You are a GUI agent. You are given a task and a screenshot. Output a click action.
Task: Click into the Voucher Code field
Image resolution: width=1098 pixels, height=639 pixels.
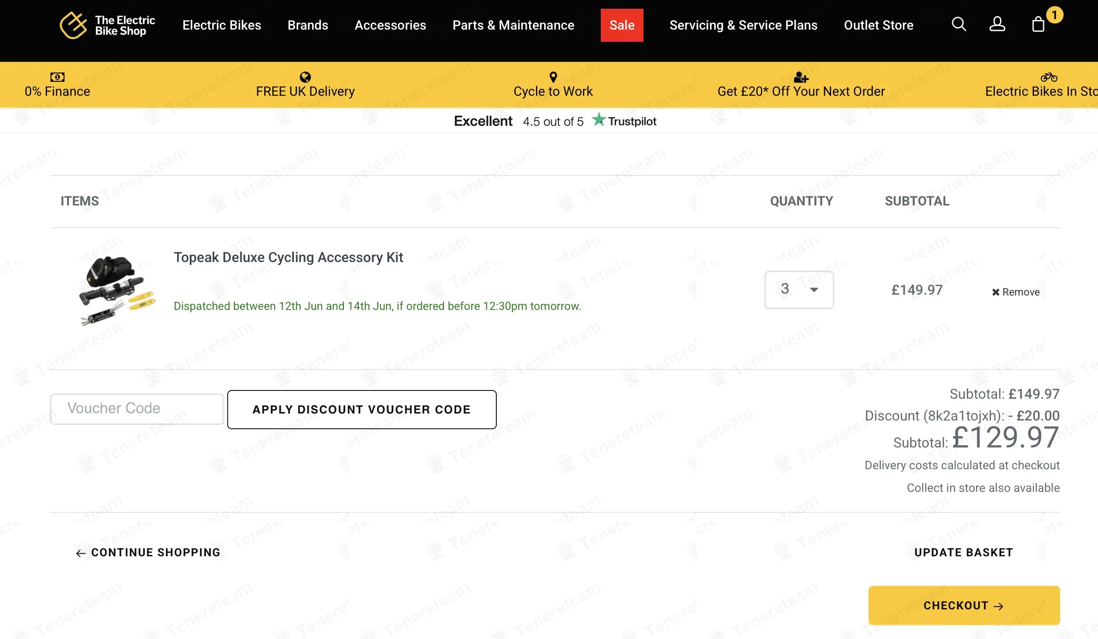(x=137, y=409)
